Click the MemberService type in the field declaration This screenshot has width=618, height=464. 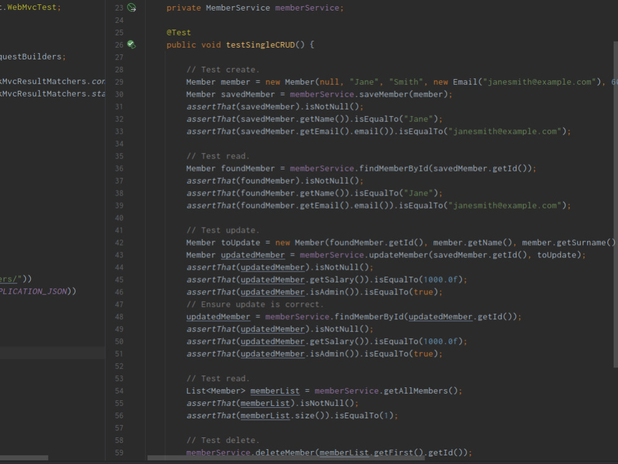238,8
